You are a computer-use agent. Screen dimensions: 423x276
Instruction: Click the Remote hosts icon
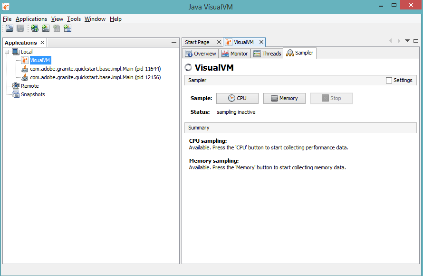click(16, 86)
